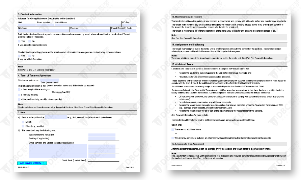301x180 pixels.
Task: Click the '14. Assignment and Subletting' heading
Action: (188, 45)
